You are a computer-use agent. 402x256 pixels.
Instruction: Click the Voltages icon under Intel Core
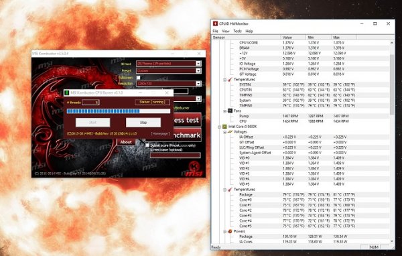[230, 131]
